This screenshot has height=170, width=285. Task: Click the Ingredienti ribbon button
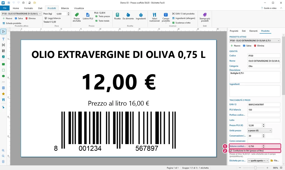[141, 16]
